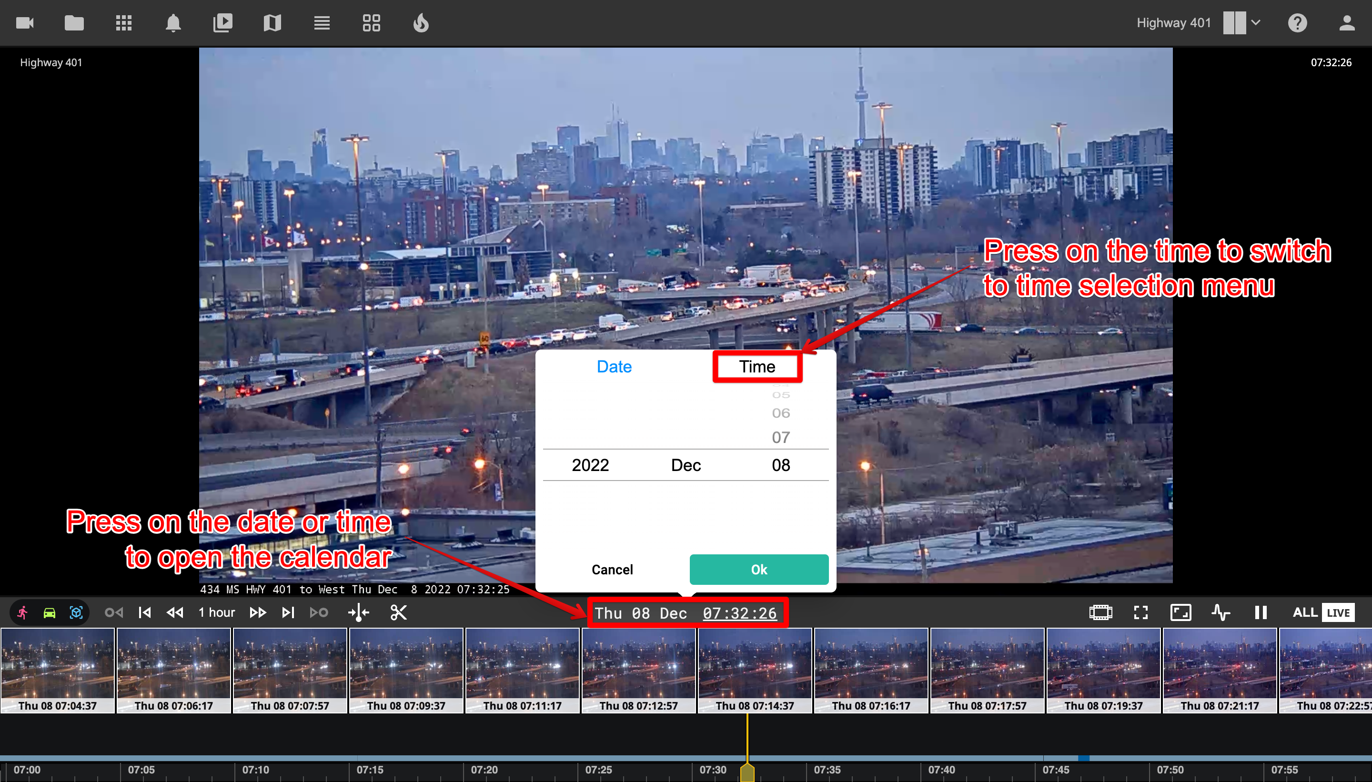This screenshot has width=1372, height=782.
Task: Switch to the Date tab
Action: 614,366
